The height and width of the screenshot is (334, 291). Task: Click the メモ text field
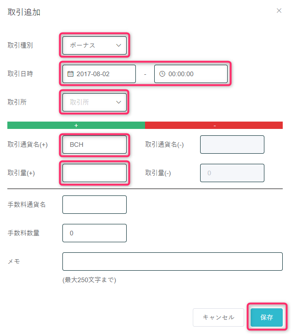tap(173, 262)
